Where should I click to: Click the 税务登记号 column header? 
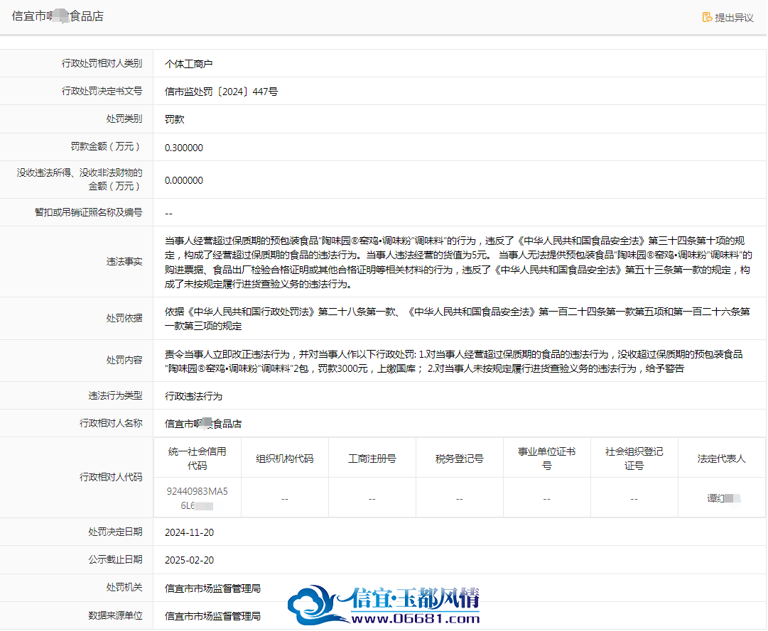click(460, 459)
